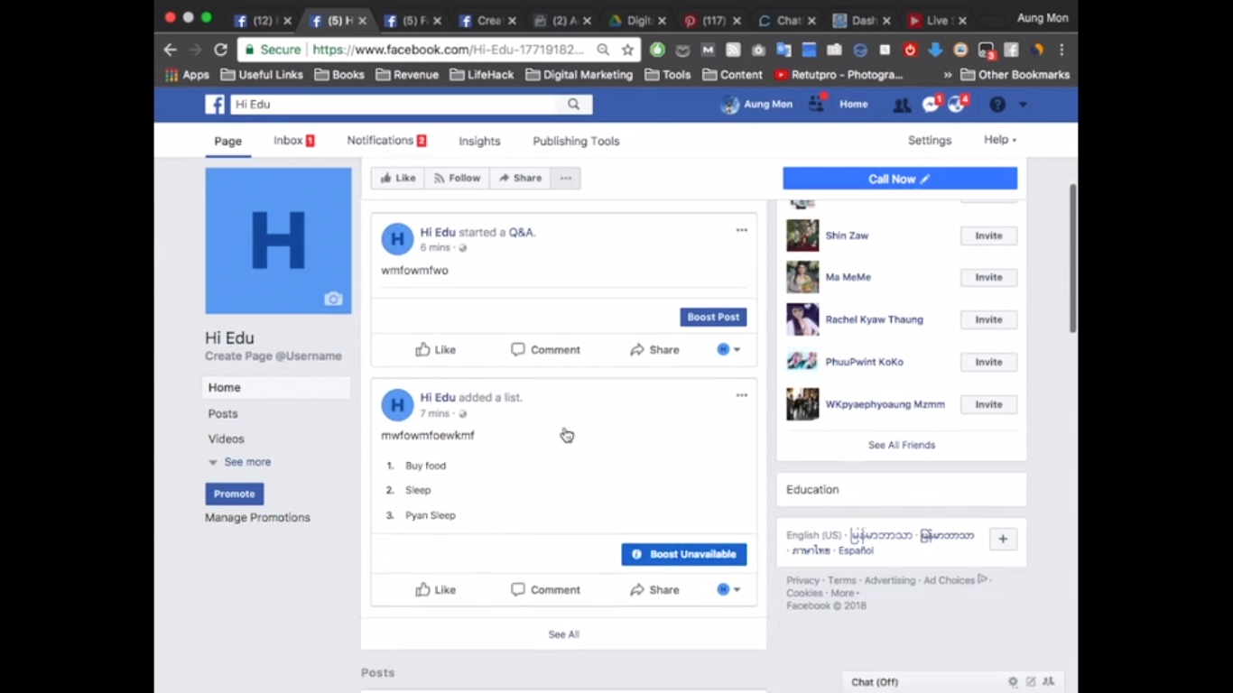The image size is (1233, 693).
Task: Show hidden bookmarks with the double chevron
Action: tap(947, 75)
